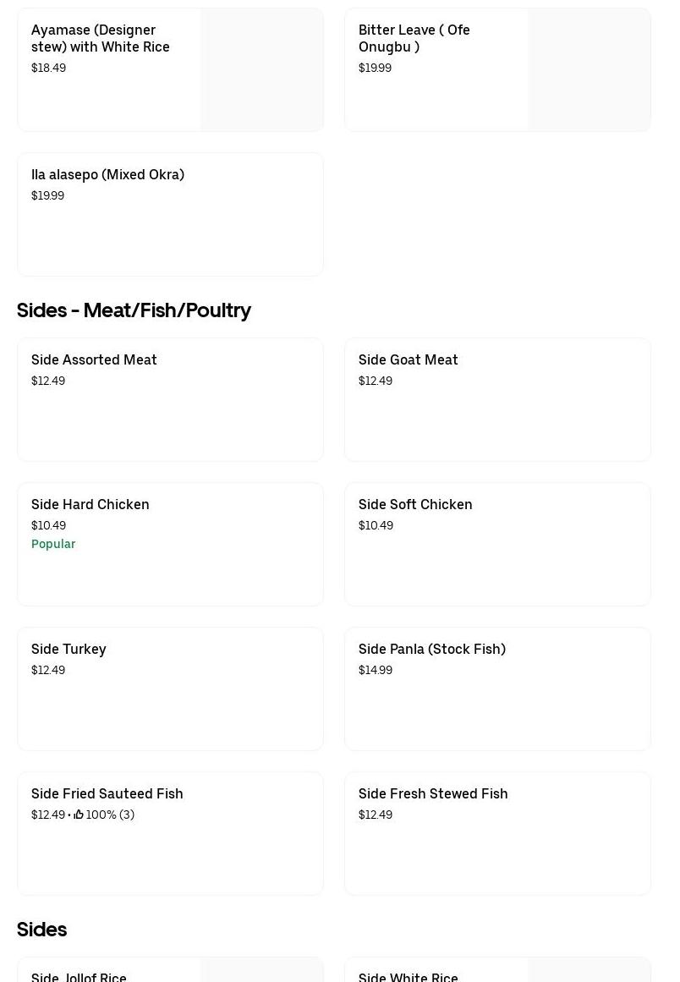This screenshot has width=680, height=982.
Task: Click 100% (3) rating on Fried Fish
Action: tap(110, 815)
